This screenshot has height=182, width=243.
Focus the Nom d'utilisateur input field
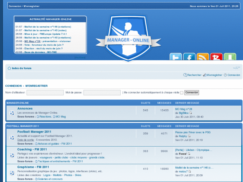[x=45, y=93]
